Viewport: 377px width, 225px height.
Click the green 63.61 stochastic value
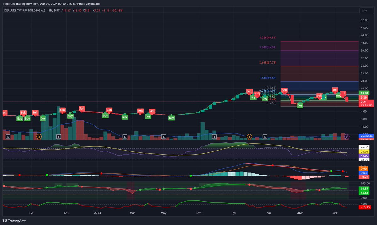point(364,193)
